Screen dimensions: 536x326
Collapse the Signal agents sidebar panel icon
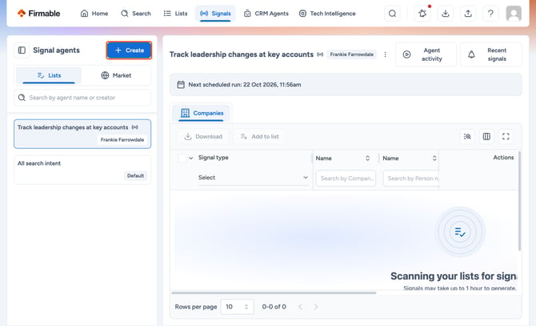(22, 50)
